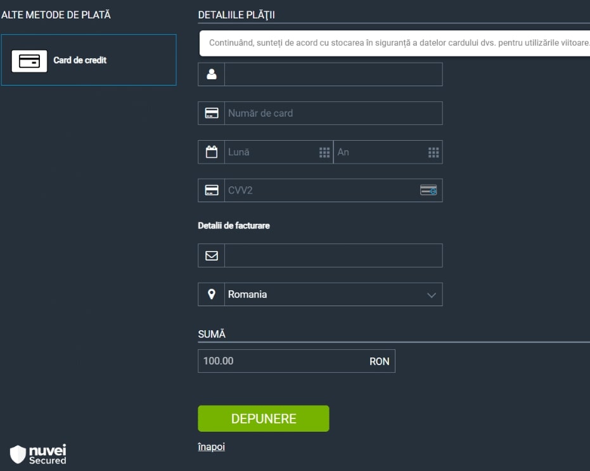590x471 pixels.
Task: Click the DEPUNERE deposit button
Action: (x=264, y=418)
